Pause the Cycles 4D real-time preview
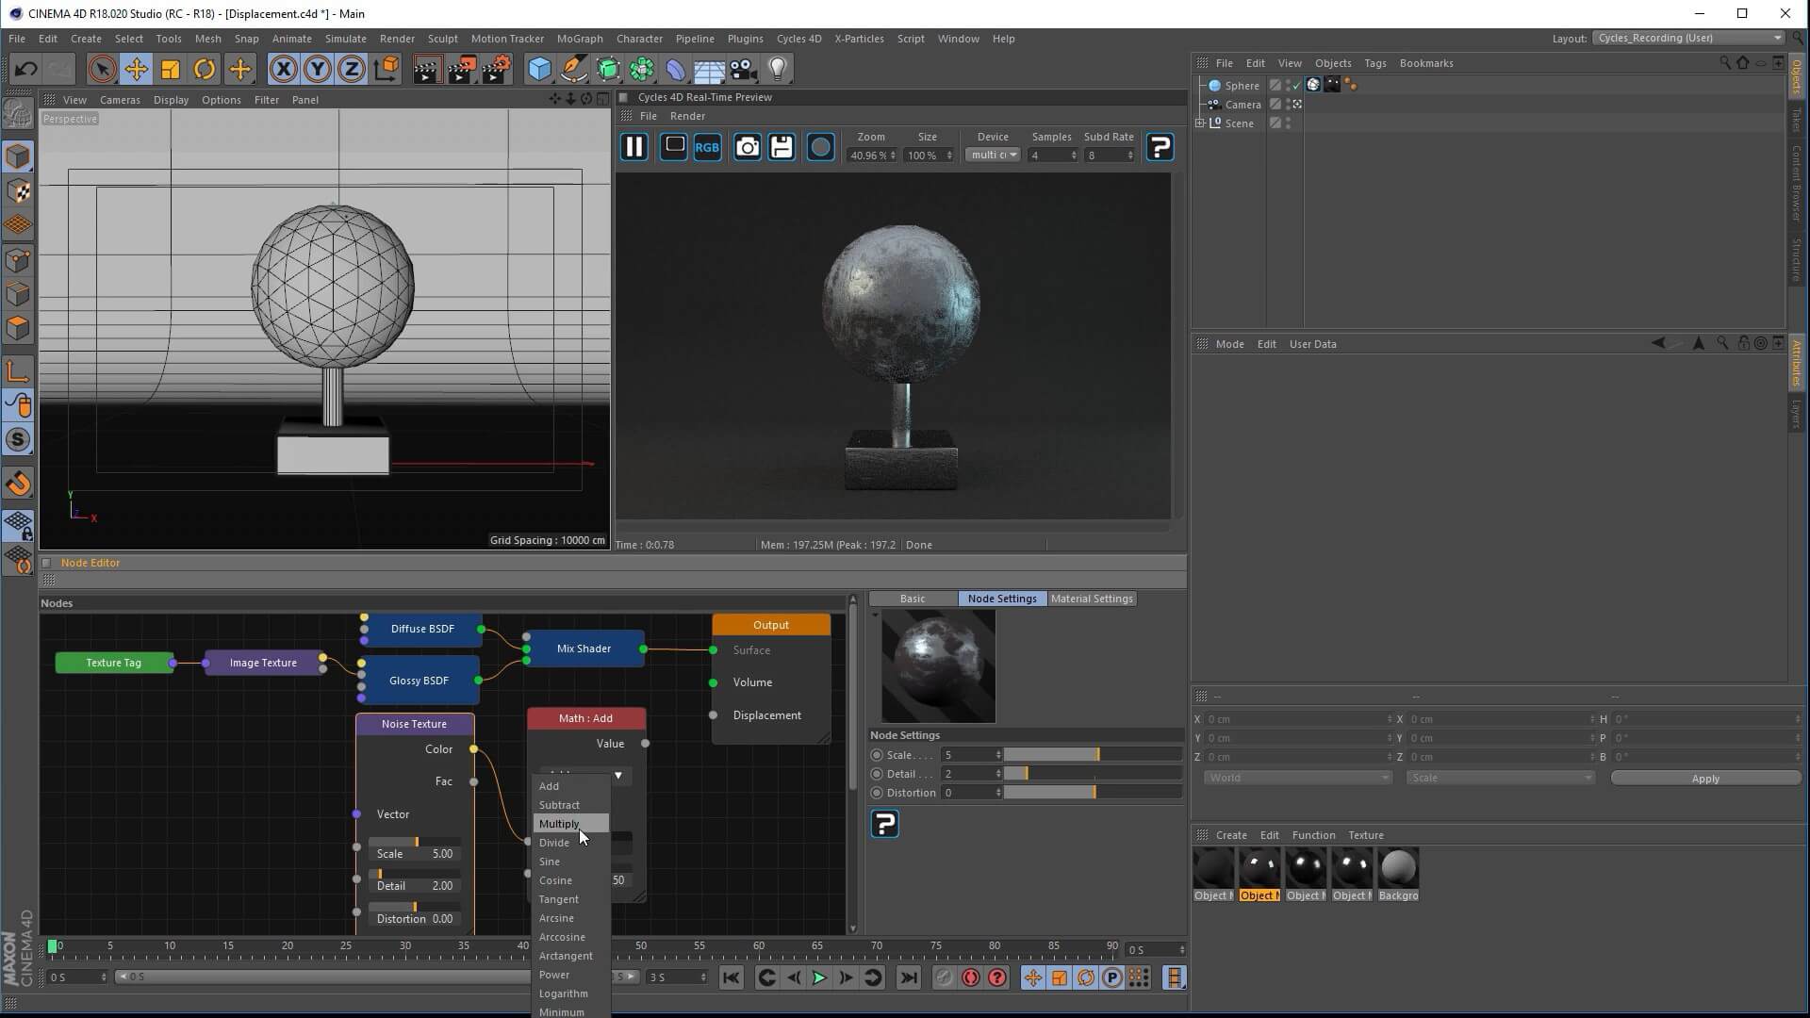This screenshot has width=1810, height=1018. coord(634,147)
